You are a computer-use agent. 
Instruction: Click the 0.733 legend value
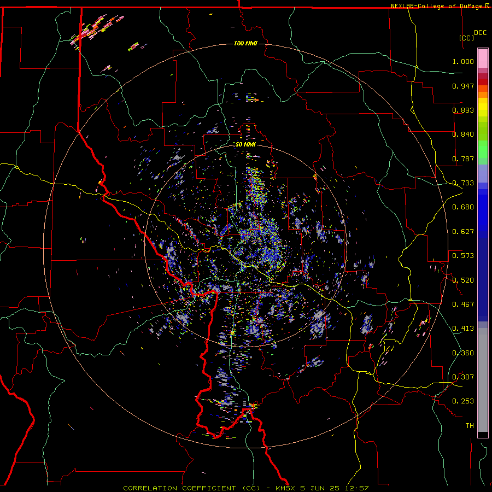pos(463,183)
